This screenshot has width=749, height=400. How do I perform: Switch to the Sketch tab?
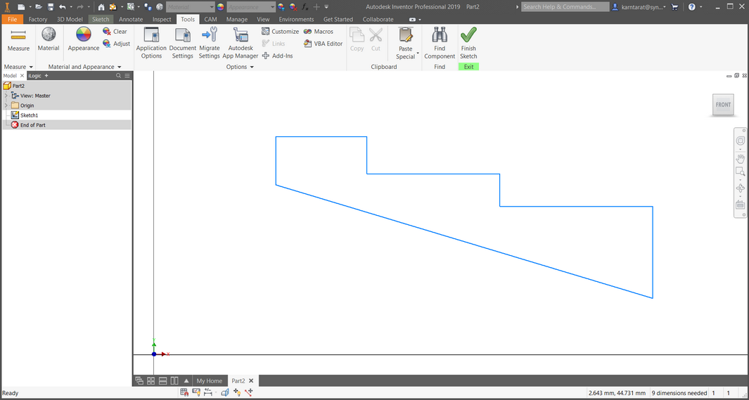coord(101,19)
